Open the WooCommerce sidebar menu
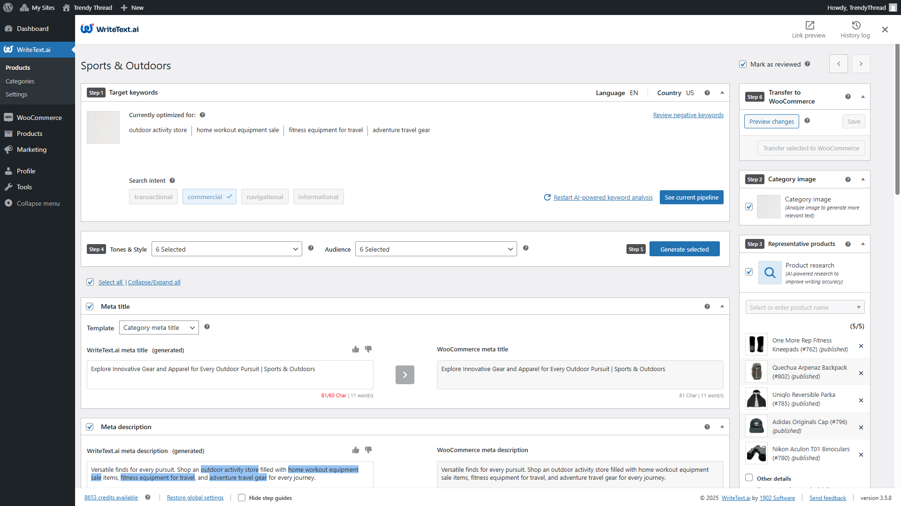This screenshot has height=506, width=901. (39, 117)
